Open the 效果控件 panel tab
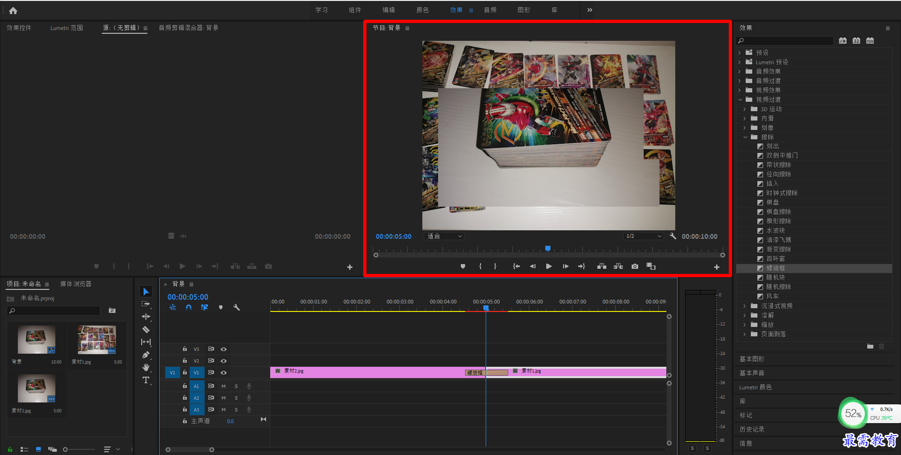This screenshot has width=901, height=455. click(19, 28)
